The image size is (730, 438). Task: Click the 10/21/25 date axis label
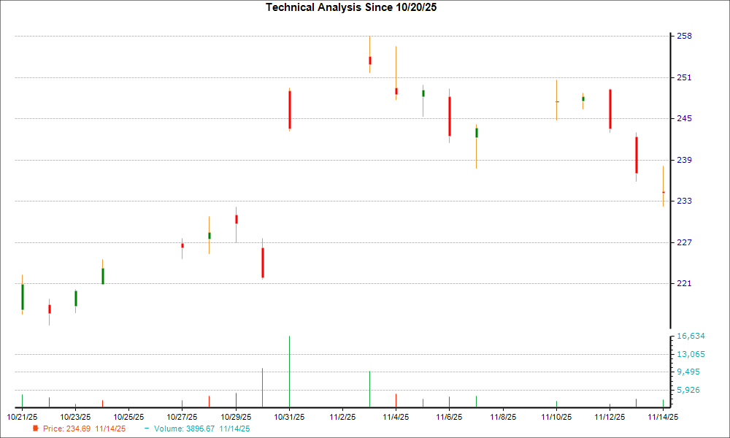pos(22,415)
